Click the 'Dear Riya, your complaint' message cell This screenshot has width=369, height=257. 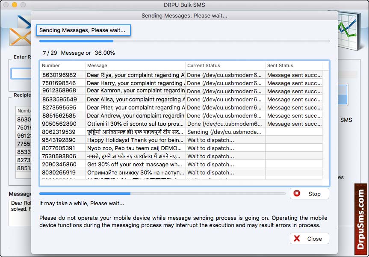pyautogui.click(x=136, y=75)
